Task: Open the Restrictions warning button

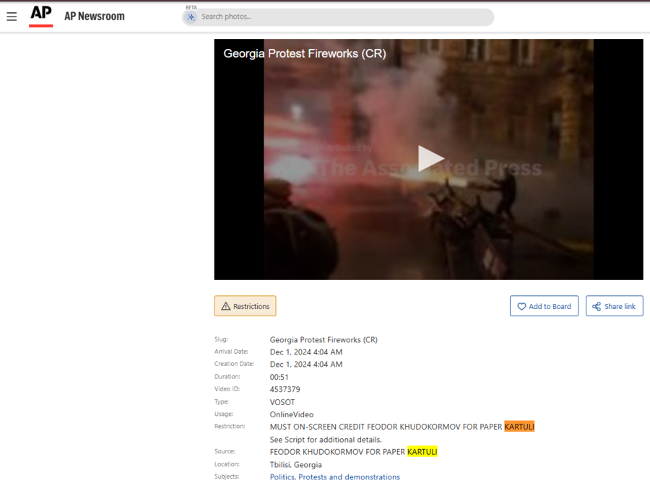Action: (x=245, y=306)
